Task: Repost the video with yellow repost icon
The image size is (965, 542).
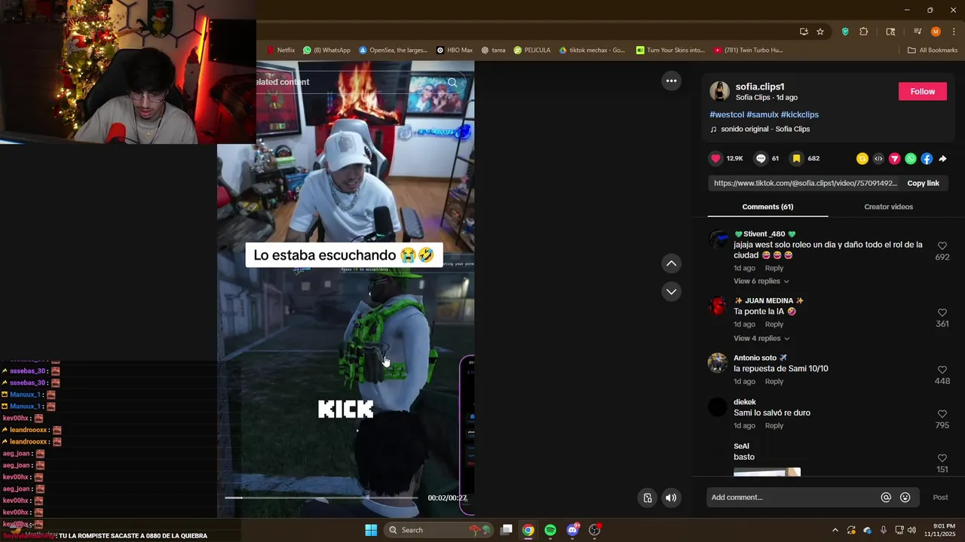Action: 862,158
